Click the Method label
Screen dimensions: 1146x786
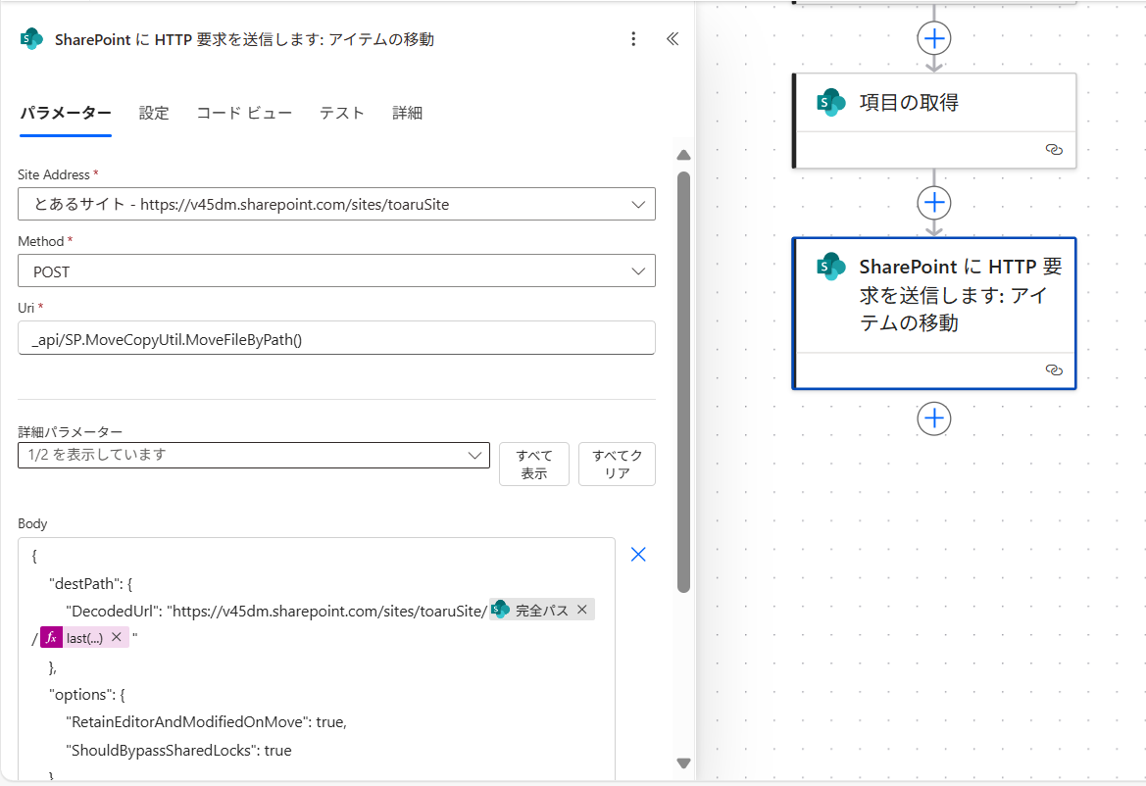(41, 241)
